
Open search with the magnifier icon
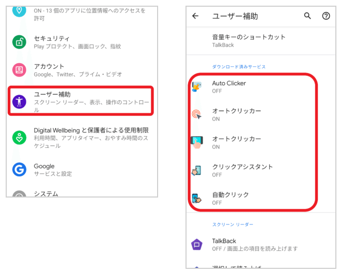pos(307,16)
